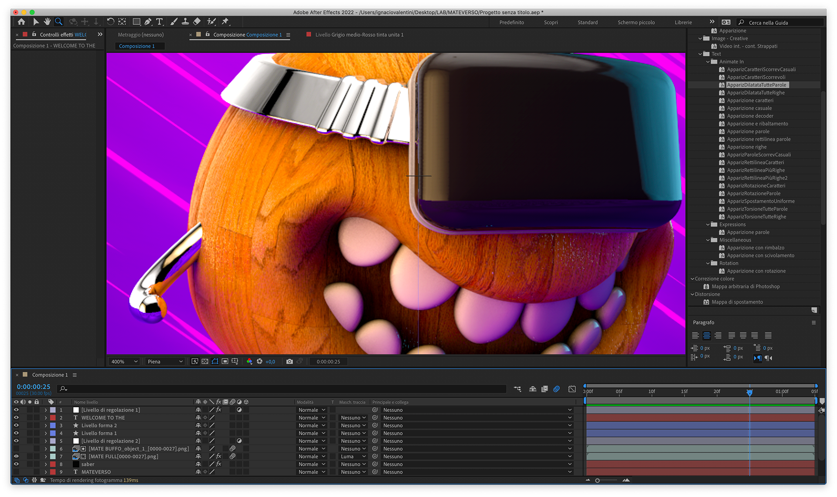Viewport: 837px width, 497px height.
Task: Toggle adjustment layer switch on Livello di regolazione 2
Action: 239,441
